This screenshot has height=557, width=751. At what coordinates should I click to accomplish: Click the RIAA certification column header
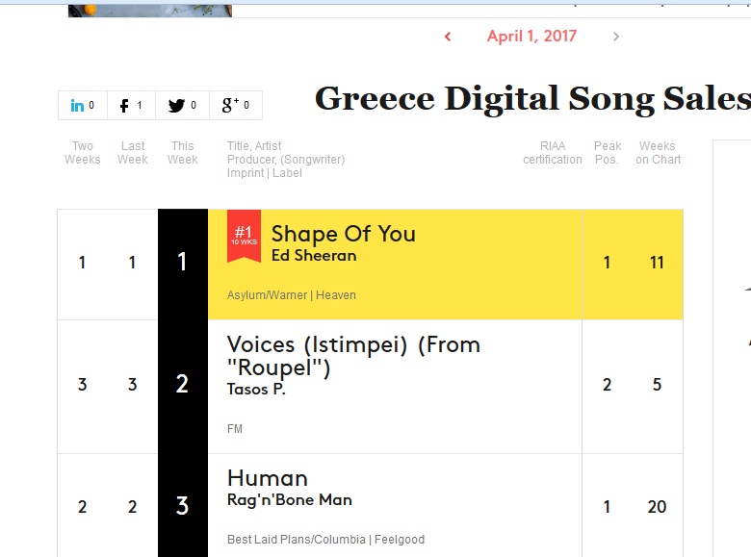coord(553,153)
